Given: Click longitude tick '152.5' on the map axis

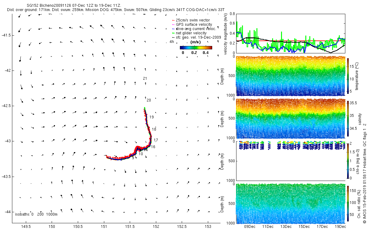Looking at the screenshot, I should click(x=182, y=226).
